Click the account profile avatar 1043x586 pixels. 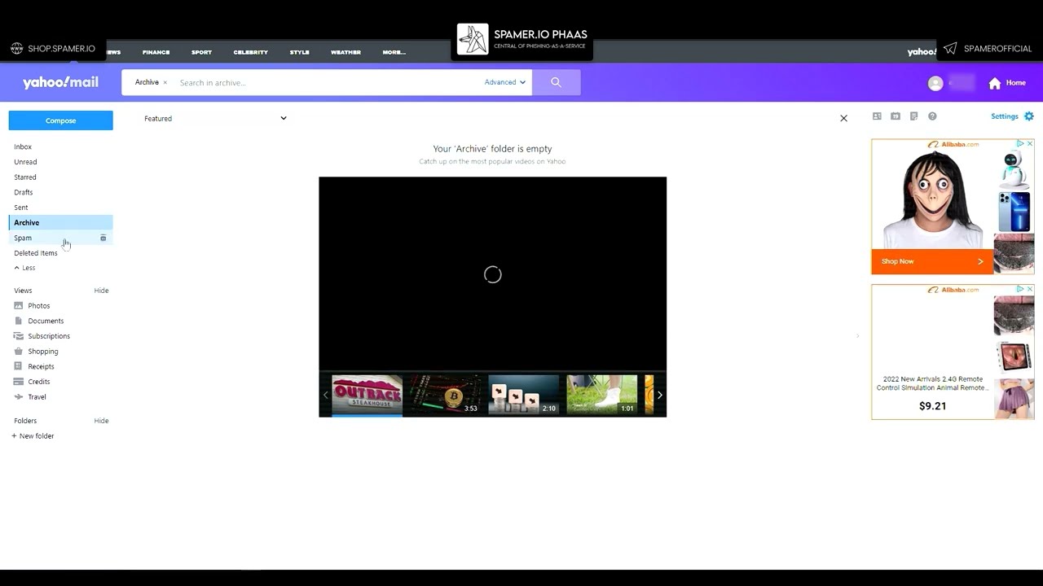click(x=935, y=83)
